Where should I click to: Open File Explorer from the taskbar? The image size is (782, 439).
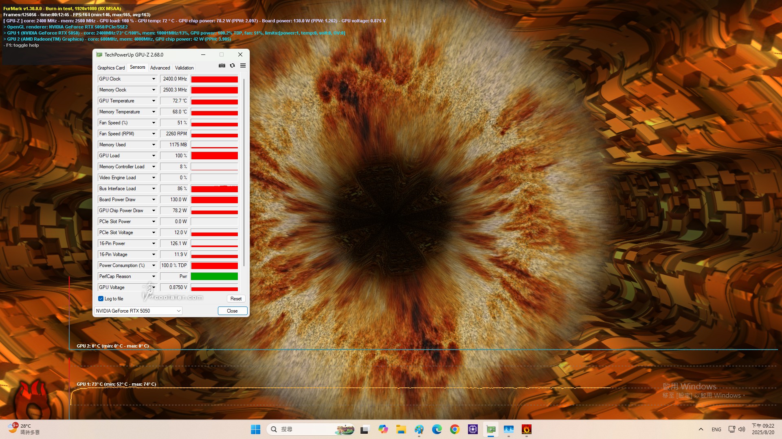tap(401, 429)
